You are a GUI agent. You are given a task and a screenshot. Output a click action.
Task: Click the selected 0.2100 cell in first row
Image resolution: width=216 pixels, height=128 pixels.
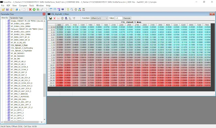click(59, 27)
